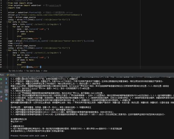Place cursor on 'from selenium import webdriver' line
The height and width of the screenshot is (139, 174).
pos(25,5)
